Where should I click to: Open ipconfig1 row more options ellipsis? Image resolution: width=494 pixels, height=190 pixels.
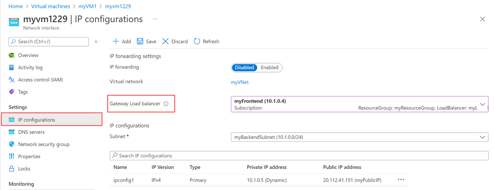pyautogui.click(x=401, y=180)
